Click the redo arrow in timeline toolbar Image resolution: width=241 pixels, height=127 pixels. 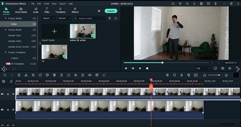pyautogui.click(x=12, y=75)
